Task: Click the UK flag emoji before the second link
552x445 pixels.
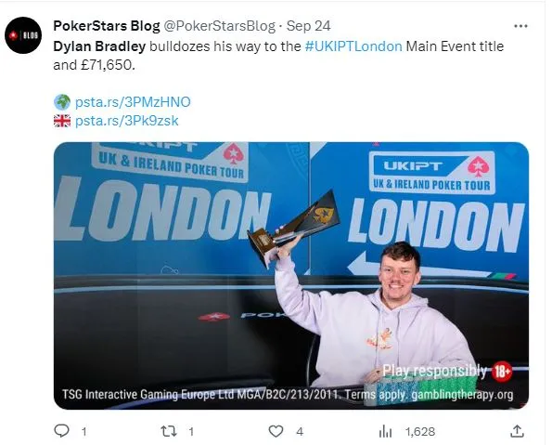Action: click(x=62, y=121)
